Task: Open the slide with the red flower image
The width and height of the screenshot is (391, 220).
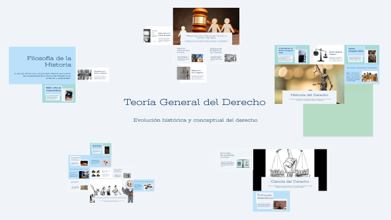Action: (101, 161)
